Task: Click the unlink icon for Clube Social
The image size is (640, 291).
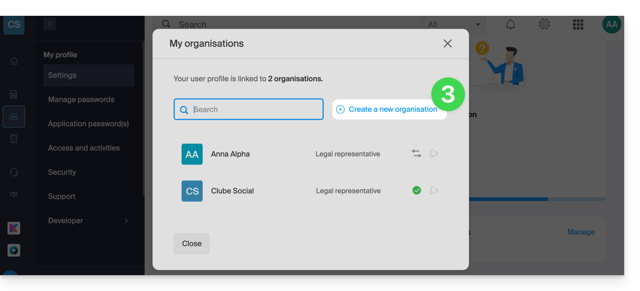Action: click(x=434, y=191)
